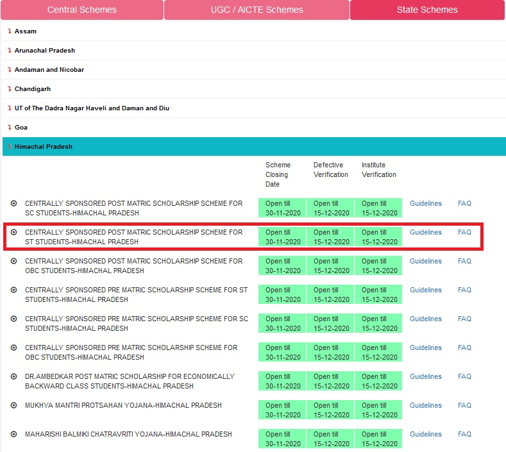Click bullet icon beside ST Pre Matric scheme
506x452 pixels.
pyautogui.click(x=13, y=290)
